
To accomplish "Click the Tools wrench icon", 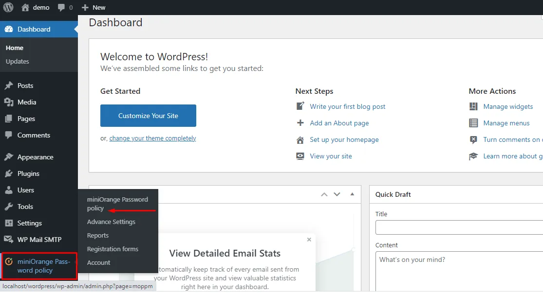I will point(9,207).
